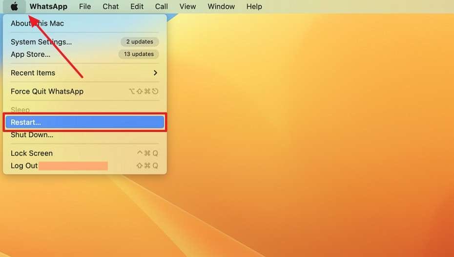Click the 13 updates badge
The image size is (454, 257).
tap(139, 54)
